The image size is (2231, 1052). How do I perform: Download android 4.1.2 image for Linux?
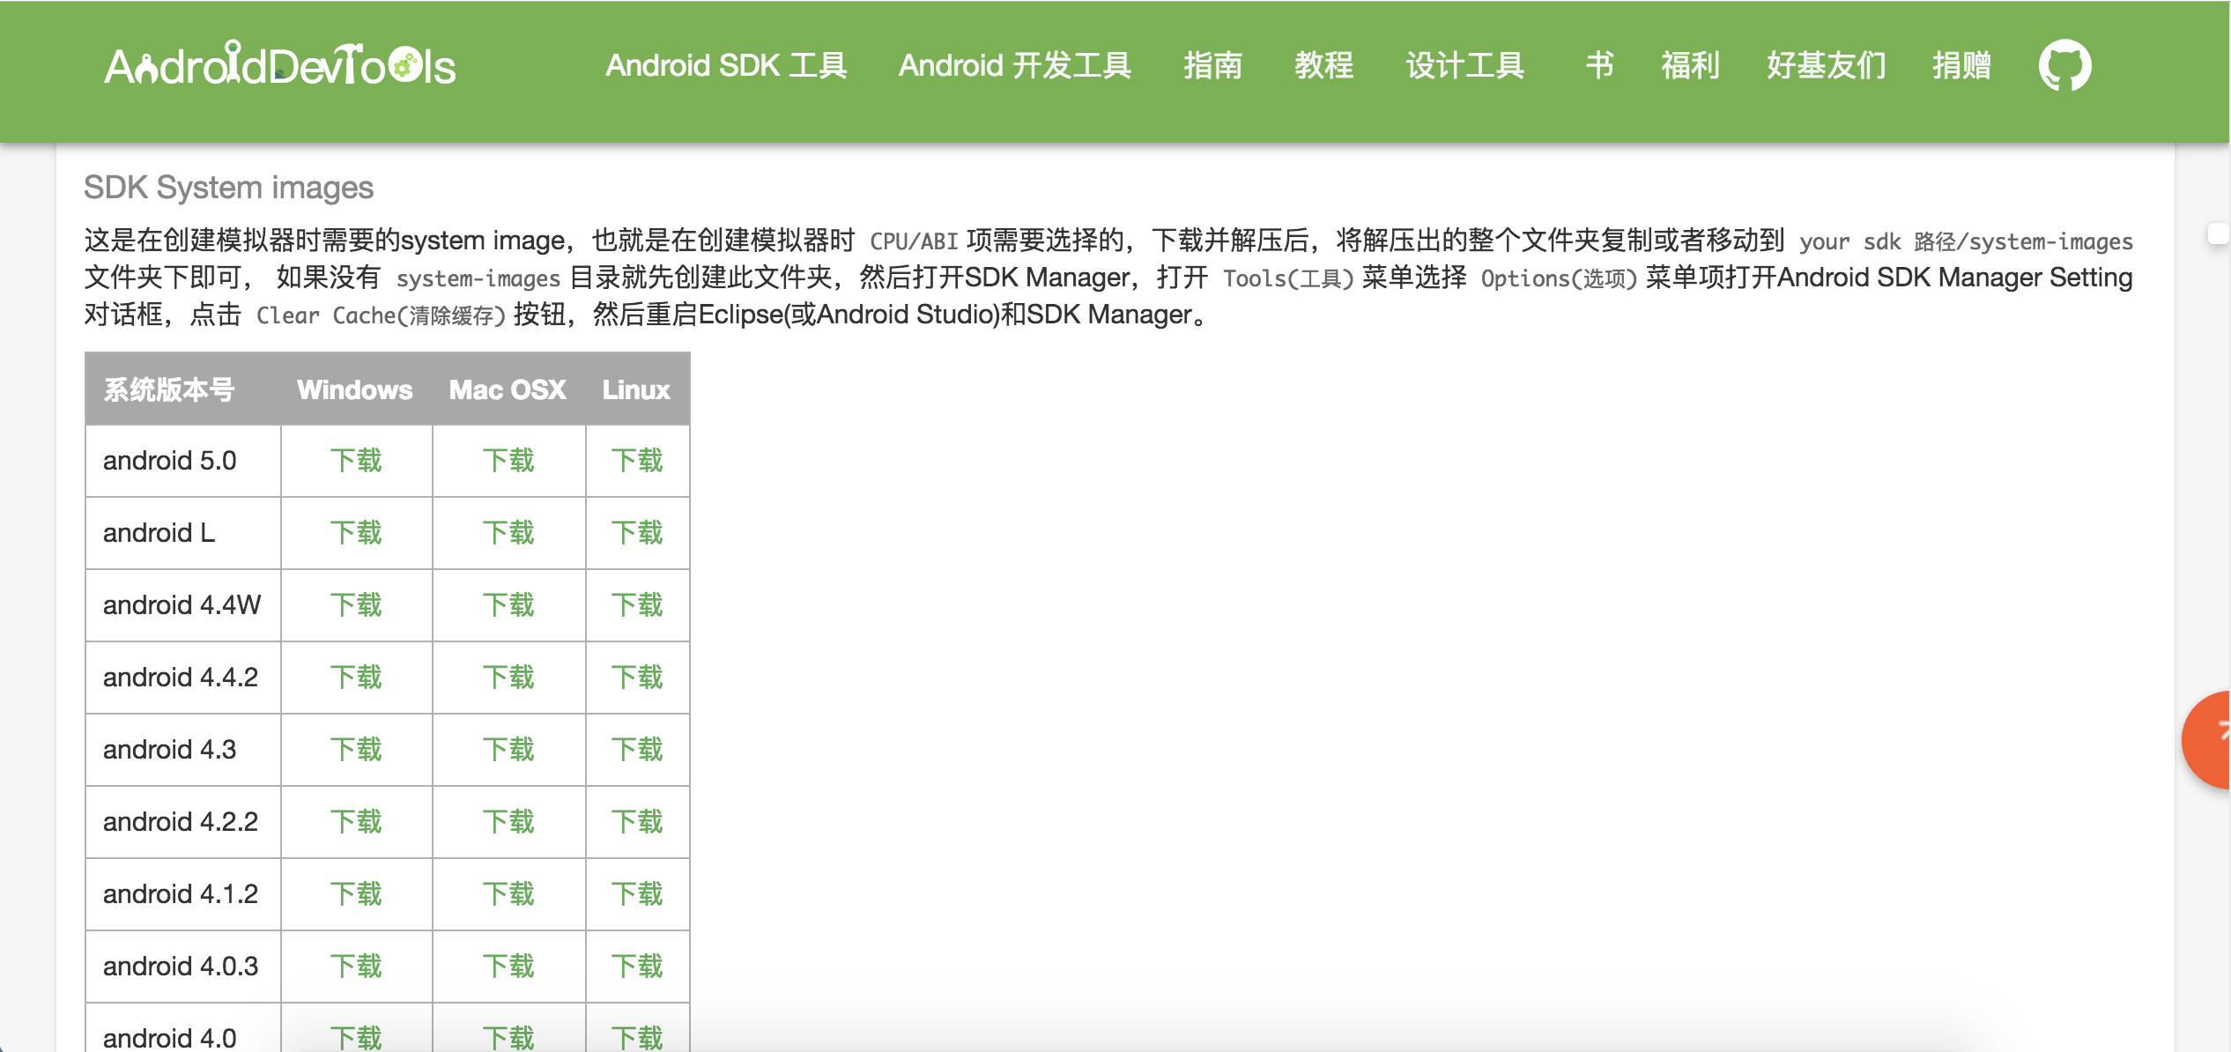(637, 893)
